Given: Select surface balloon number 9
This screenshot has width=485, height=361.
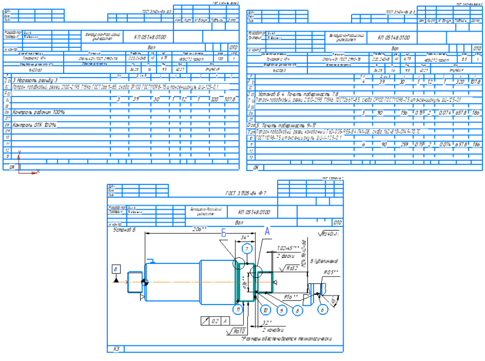Looking at the screenshot, I should pos(281,311).
